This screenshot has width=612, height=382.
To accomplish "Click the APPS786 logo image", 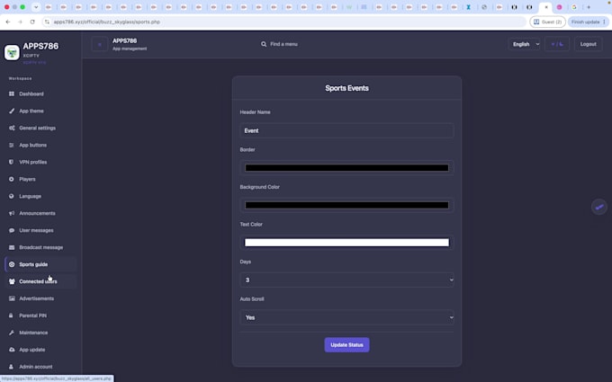I will (x=12, y=52).
